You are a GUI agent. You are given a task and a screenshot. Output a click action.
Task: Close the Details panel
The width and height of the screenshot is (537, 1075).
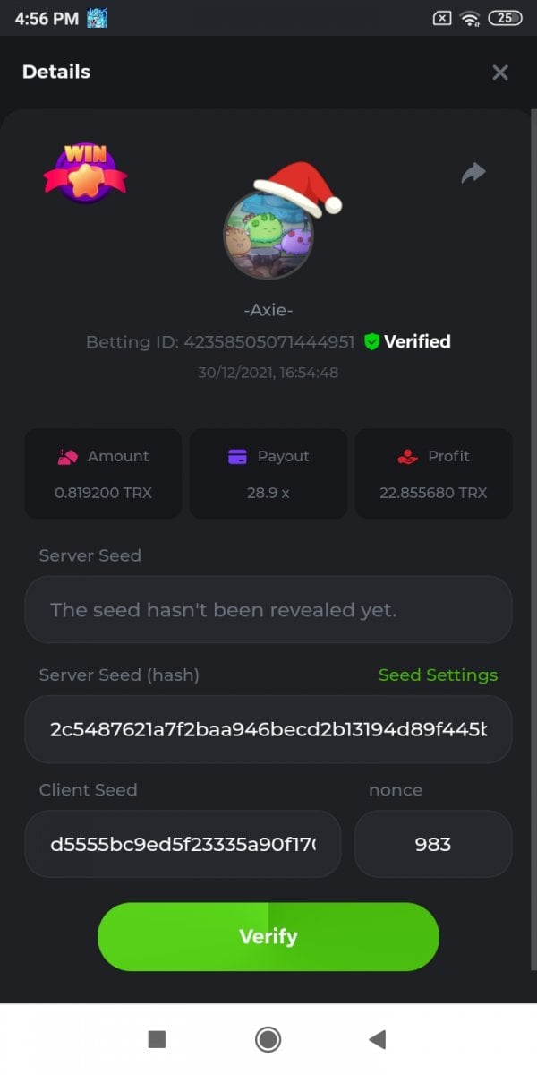[x=500, y=73]
